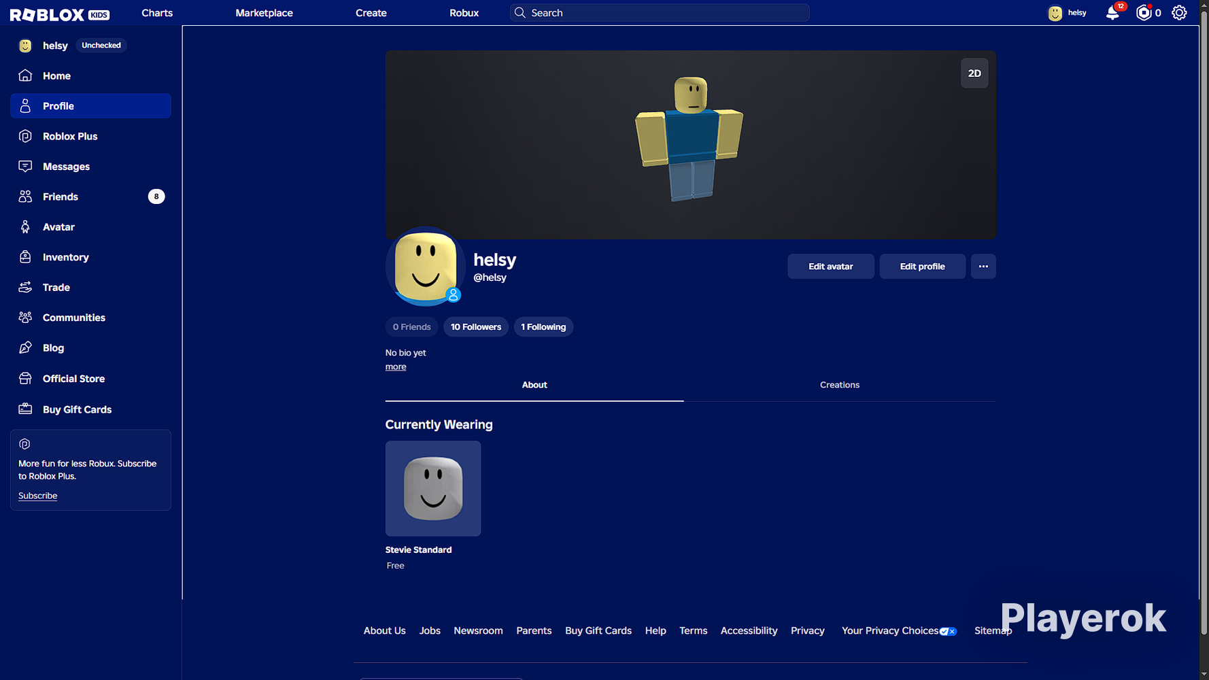Click into the Search input field
This screenshot has width=1209, height=680.
[660, 13]
